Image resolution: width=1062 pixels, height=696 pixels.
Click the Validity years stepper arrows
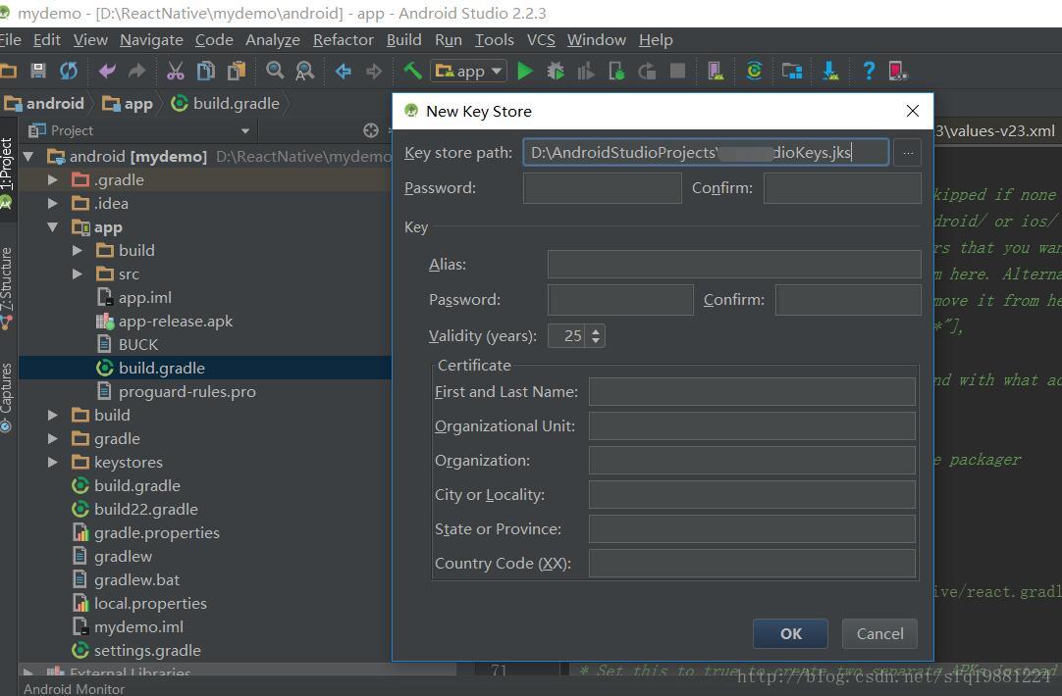pos(596,335)
